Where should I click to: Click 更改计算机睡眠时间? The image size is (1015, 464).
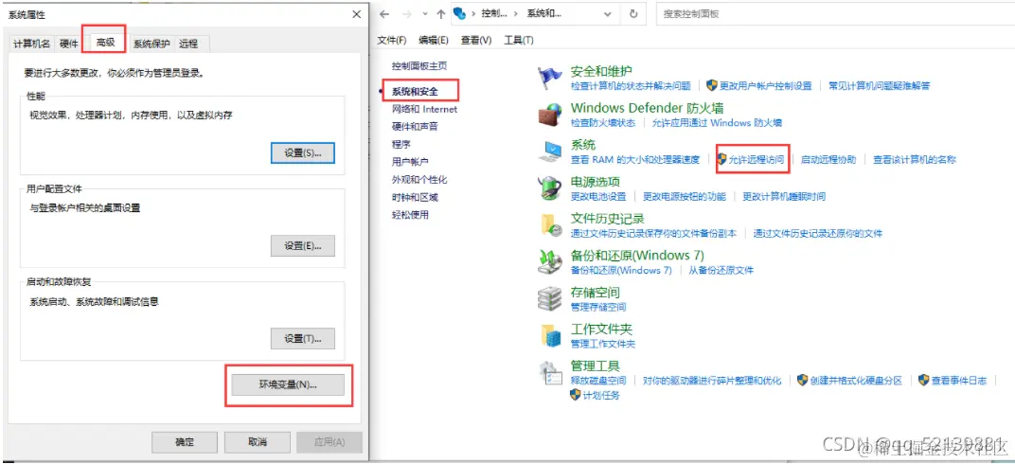click(x=784, y=197)
